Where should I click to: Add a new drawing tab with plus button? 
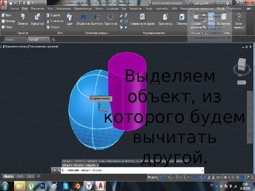53,40
